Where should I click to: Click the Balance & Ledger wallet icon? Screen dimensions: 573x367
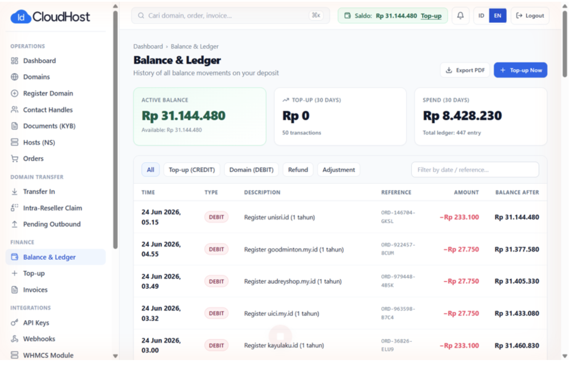click(15, 257)
